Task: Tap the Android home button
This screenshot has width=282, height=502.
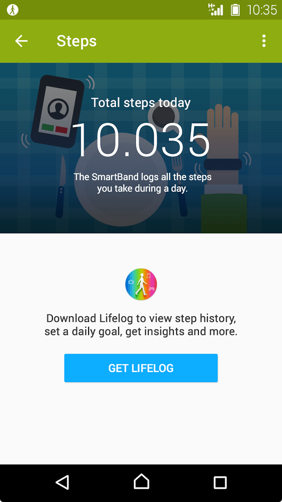Action: pyautogui.click(x=141, y=482)
